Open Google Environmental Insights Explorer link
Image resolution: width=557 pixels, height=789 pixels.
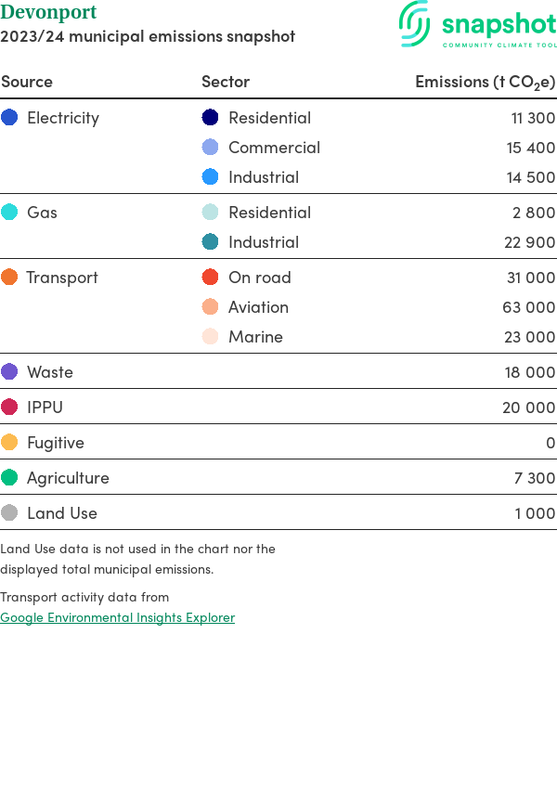117,617
